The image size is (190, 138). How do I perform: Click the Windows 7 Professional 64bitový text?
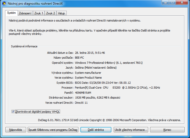click(x=109, y=63)
